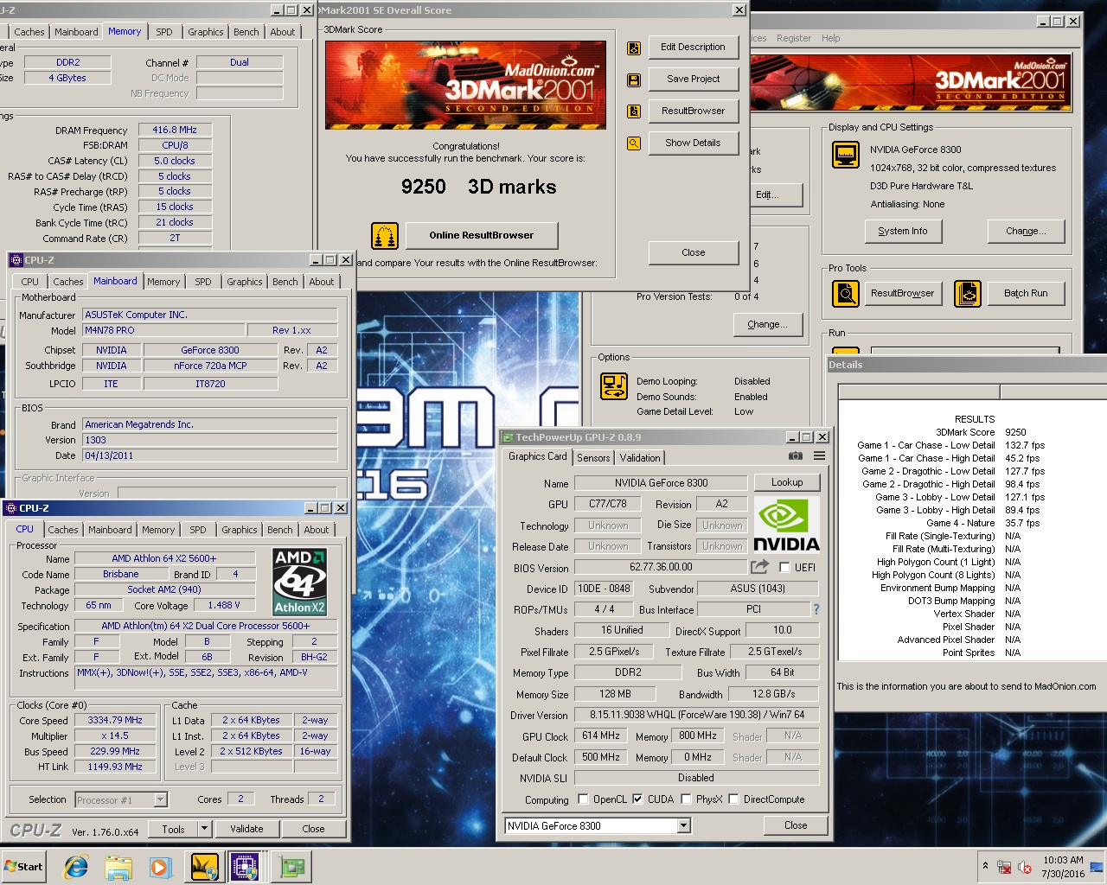This screenshot has width=1107, height=885.
Task: Open Windows Media Player from taskbar
Action: click(161, 867)
